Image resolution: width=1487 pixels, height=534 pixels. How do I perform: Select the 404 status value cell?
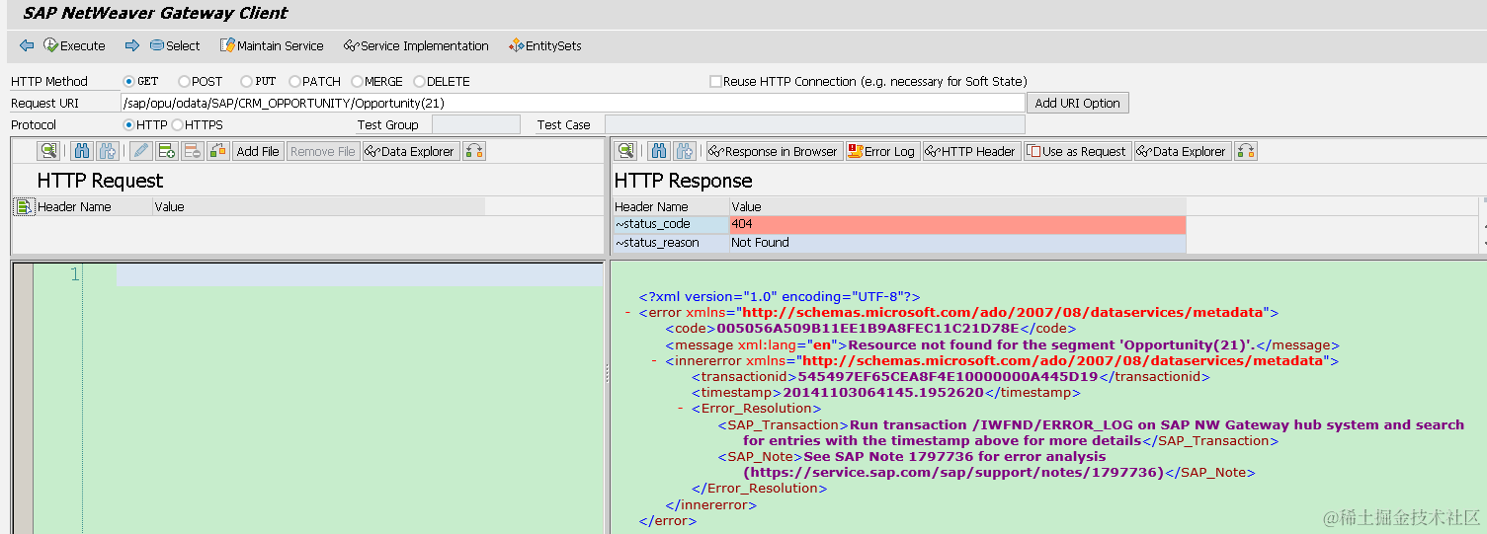957,224
